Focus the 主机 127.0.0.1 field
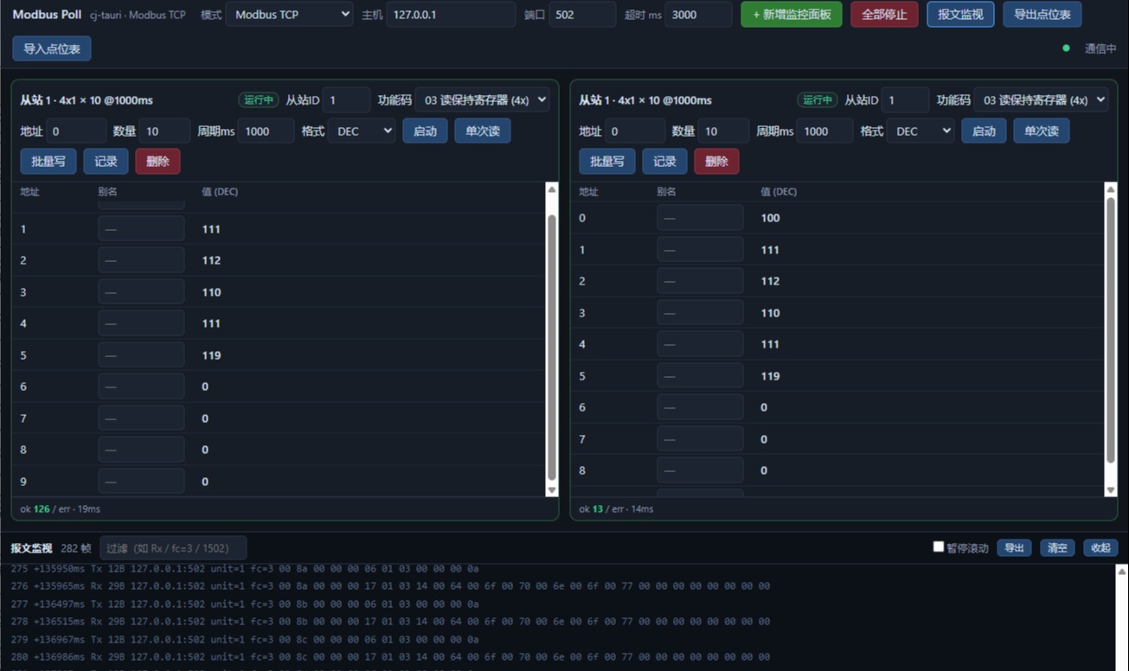This screenshot has height=671, width=1129. pyautogui.click(x=451, y=15)
